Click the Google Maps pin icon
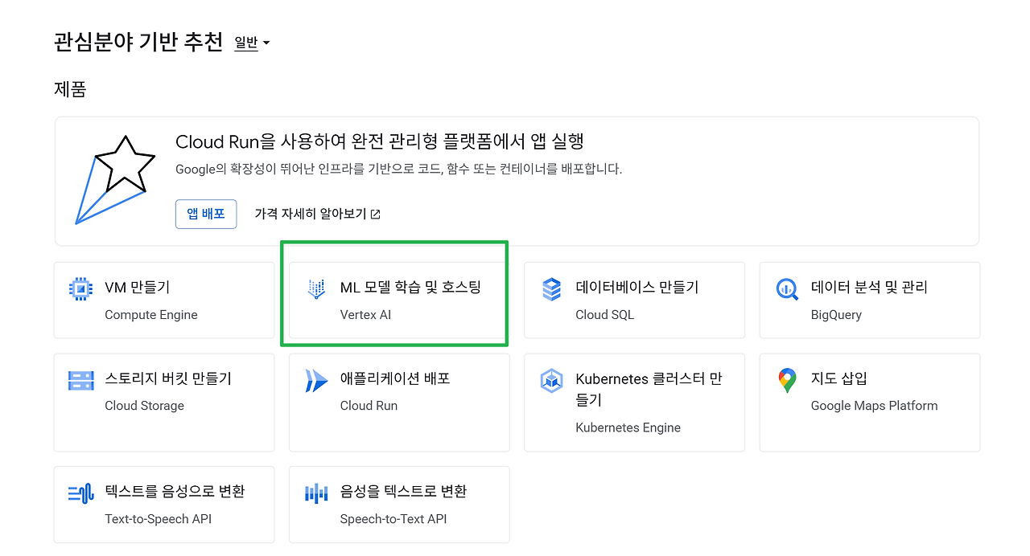 click(x=786, y=380)
